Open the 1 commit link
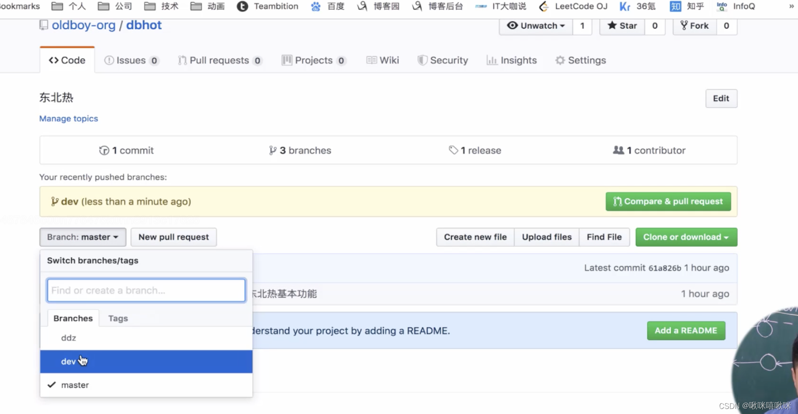 (x=127, y=151)
